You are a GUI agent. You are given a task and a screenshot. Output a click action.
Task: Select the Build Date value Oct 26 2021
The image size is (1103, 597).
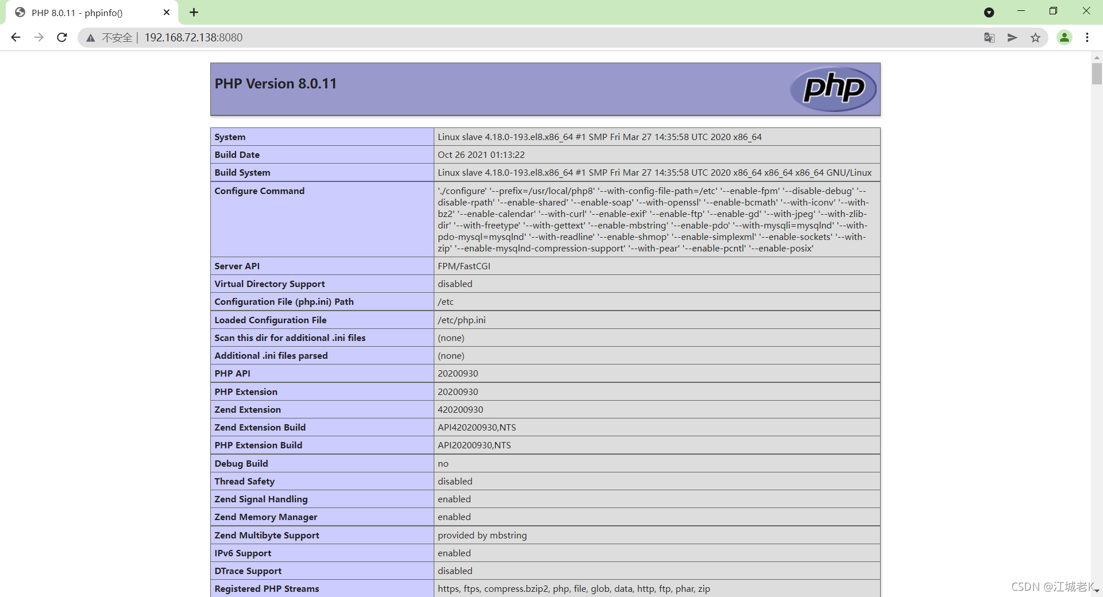pos(481,155)
